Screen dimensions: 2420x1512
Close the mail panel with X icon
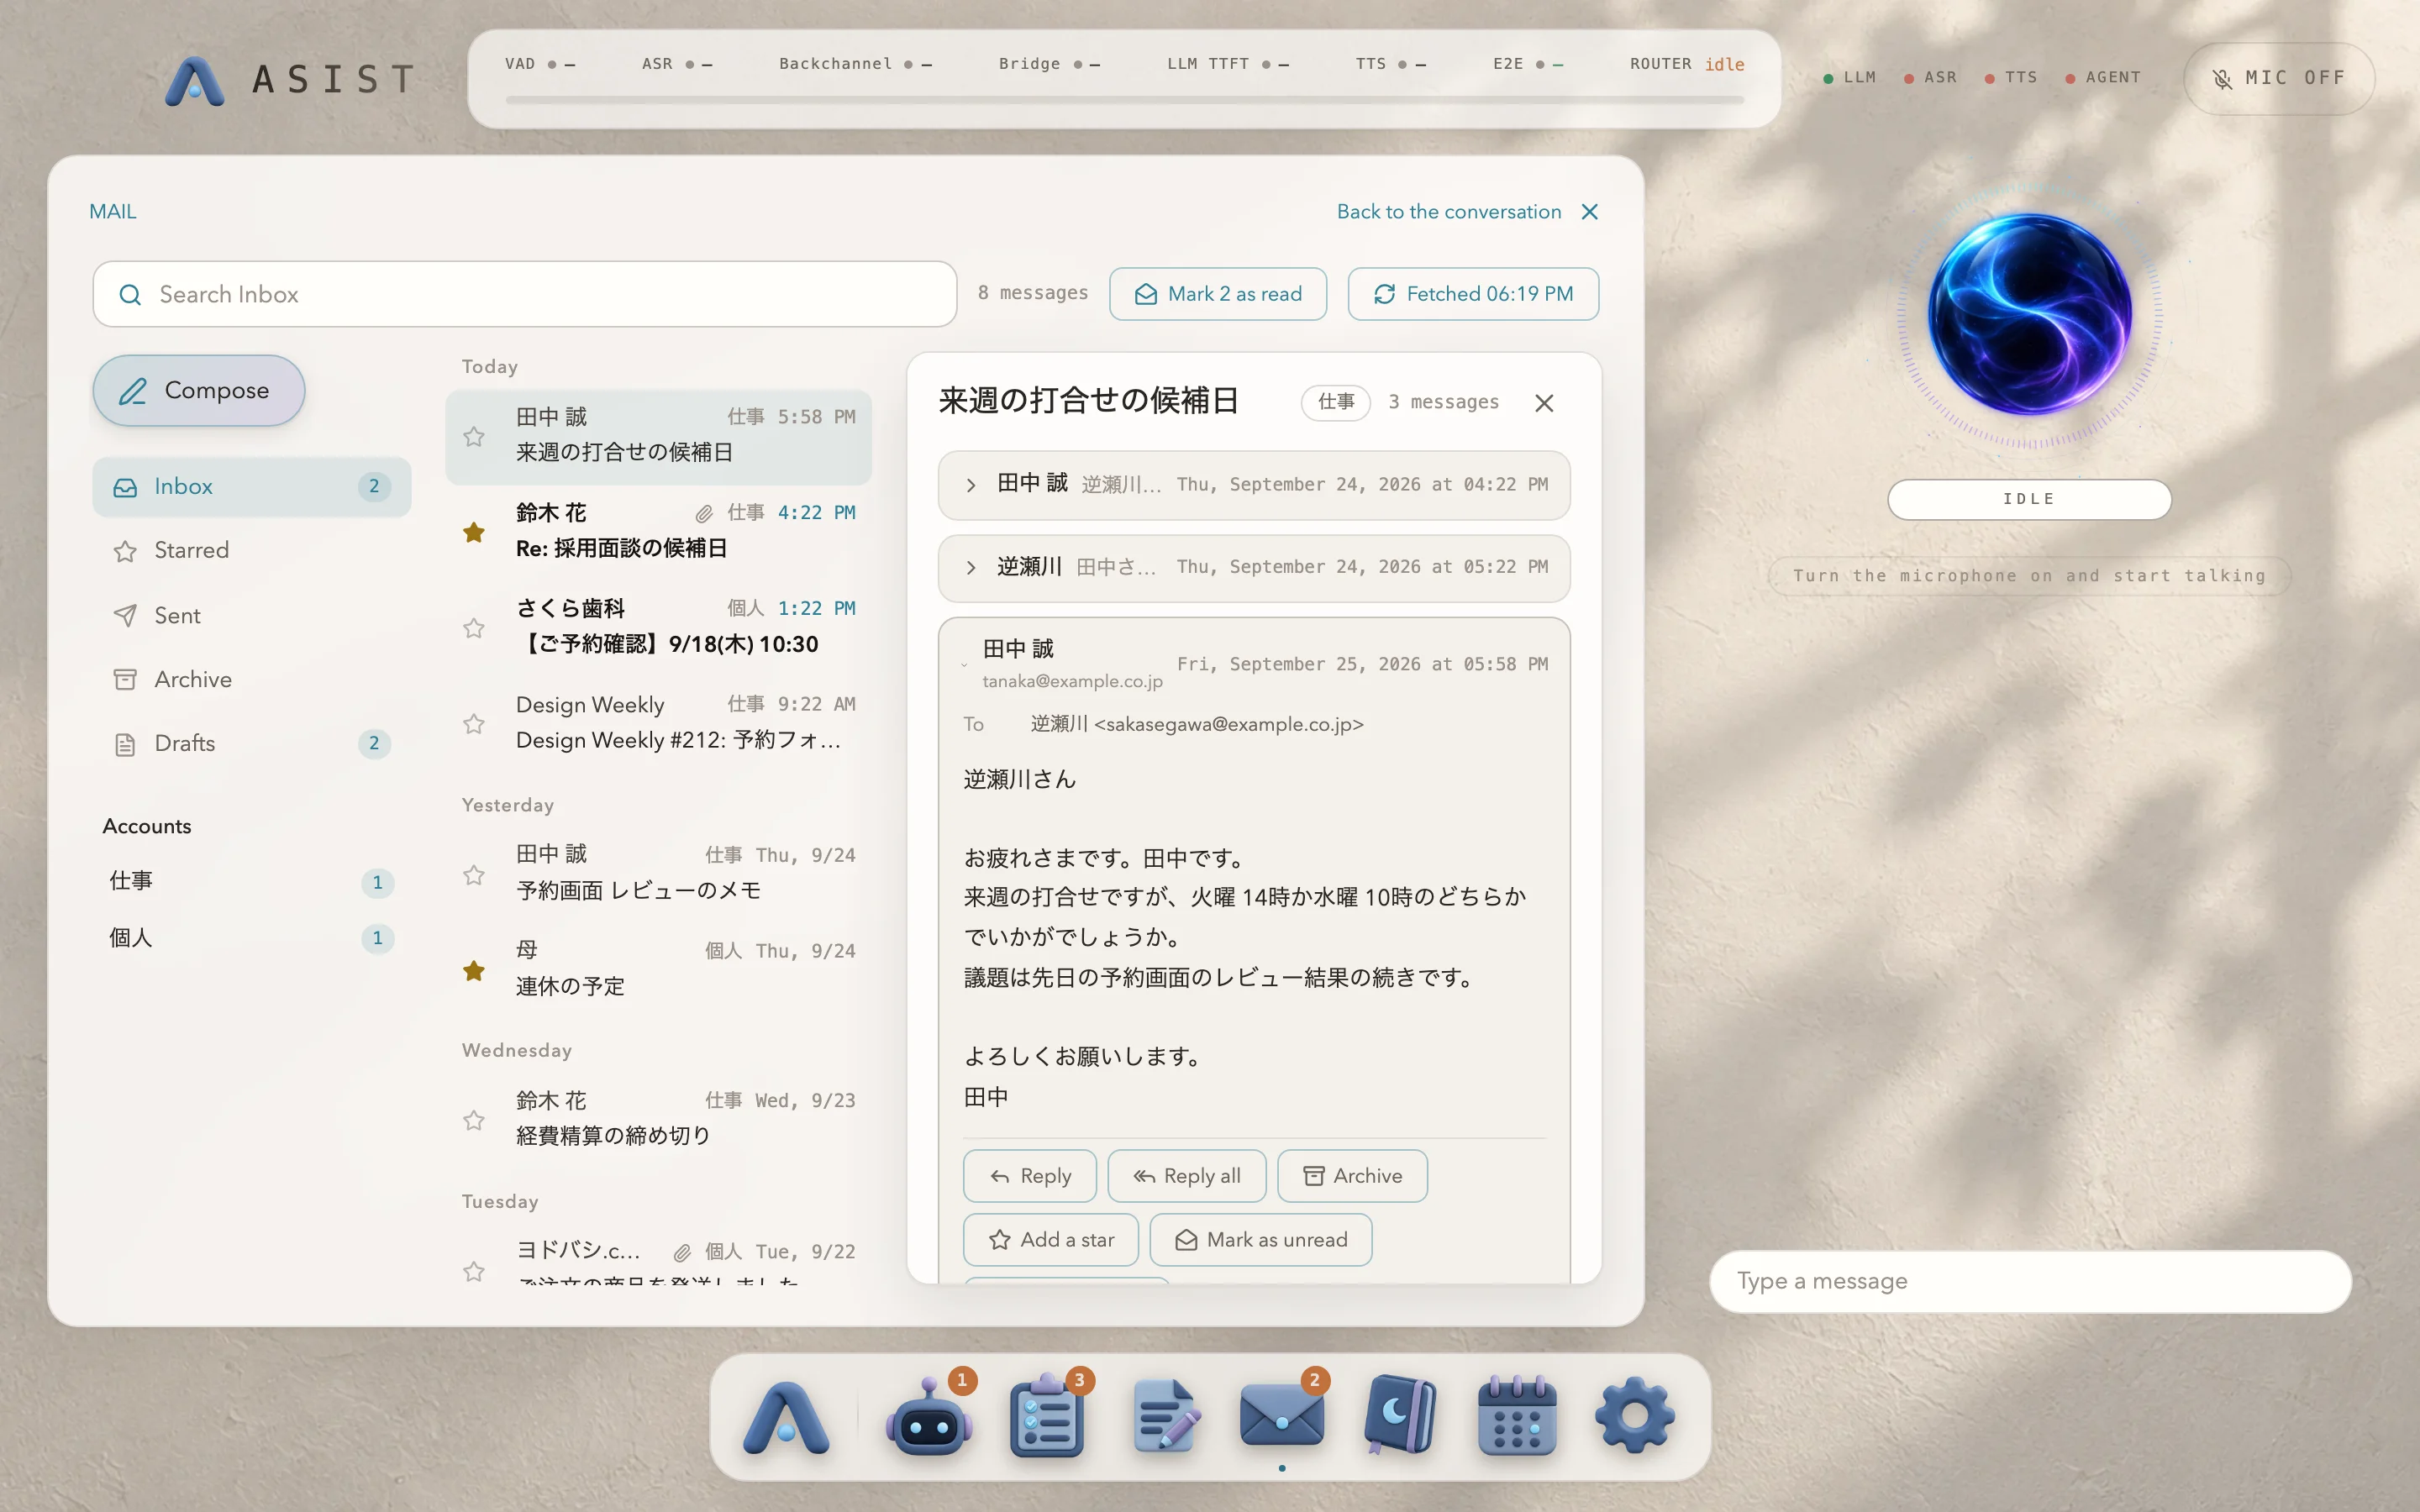coord(1590,212)
